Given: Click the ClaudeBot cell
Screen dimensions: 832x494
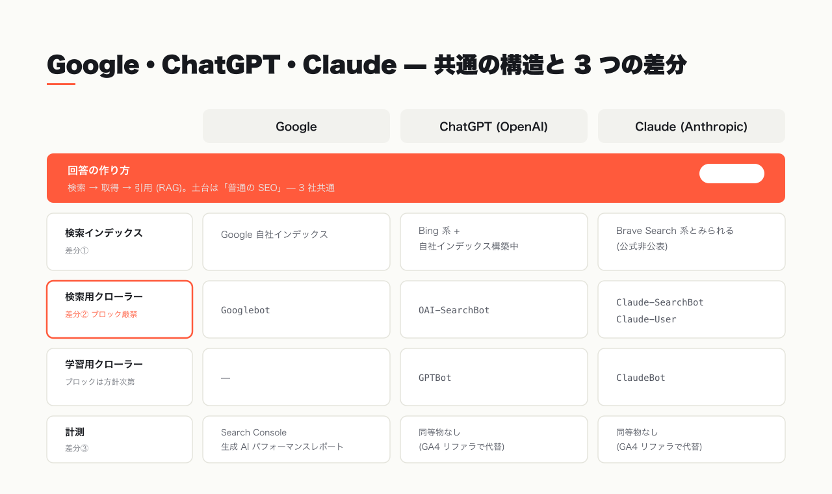Looking at the screenshot, I should click(x=692, y=377).
